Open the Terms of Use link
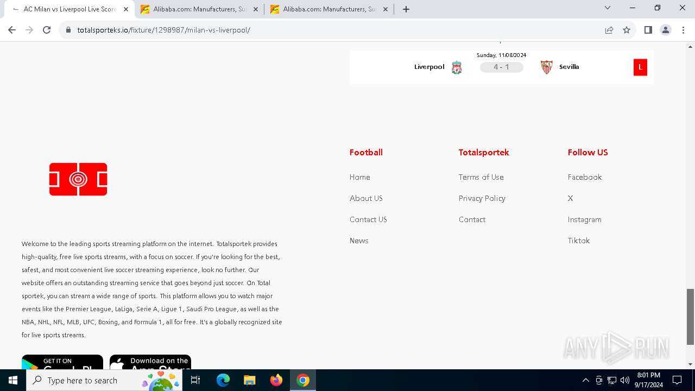Viewport: 695px width, 391px height. [481, 177]
